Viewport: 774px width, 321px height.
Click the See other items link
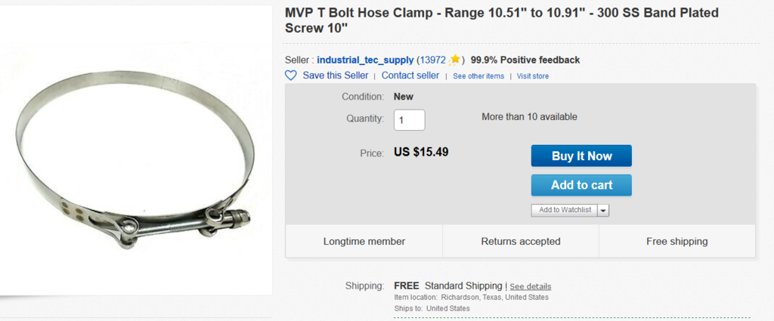[478, 76]
